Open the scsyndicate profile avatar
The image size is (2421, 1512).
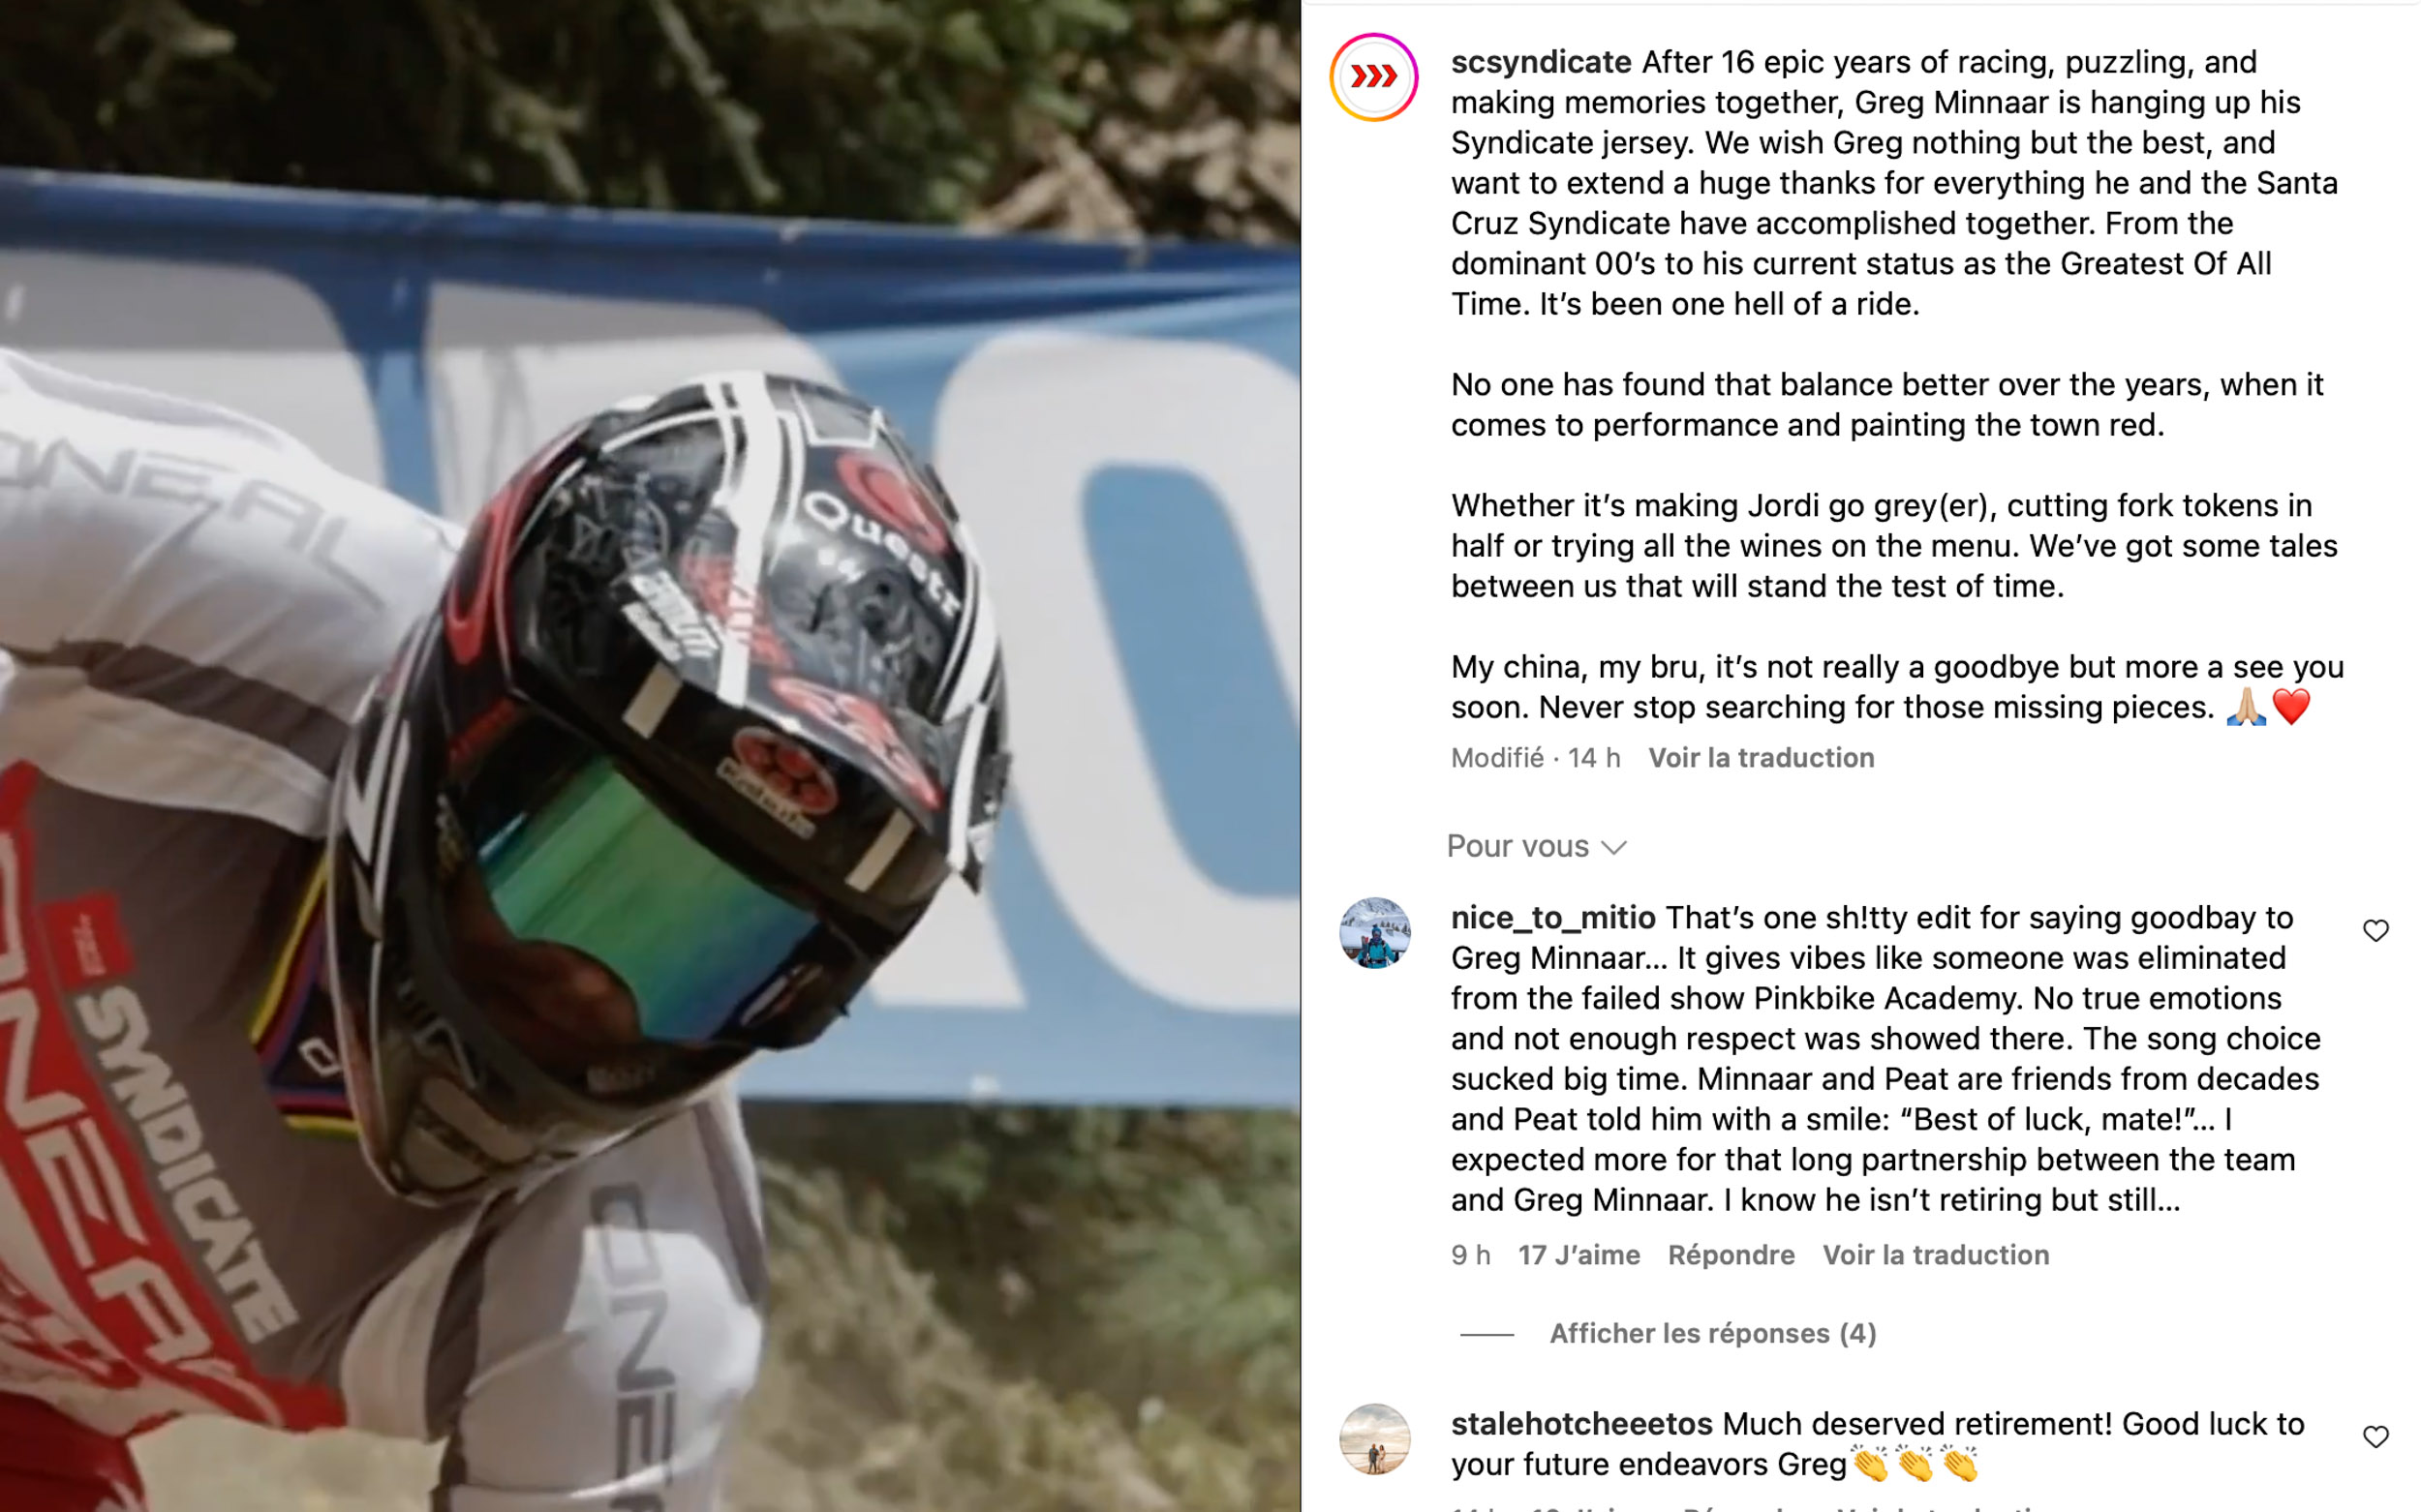(1373, 77)
